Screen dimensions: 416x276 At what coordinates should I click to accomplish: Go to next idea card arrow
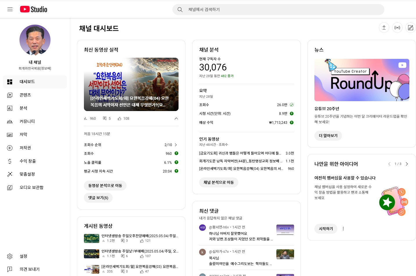point(407,164)
